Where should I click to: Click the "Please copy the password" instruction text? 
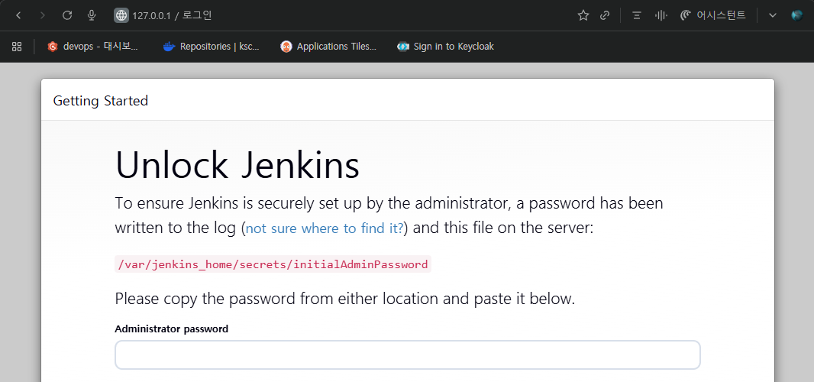pyautogui.click(x=344, y=299)
